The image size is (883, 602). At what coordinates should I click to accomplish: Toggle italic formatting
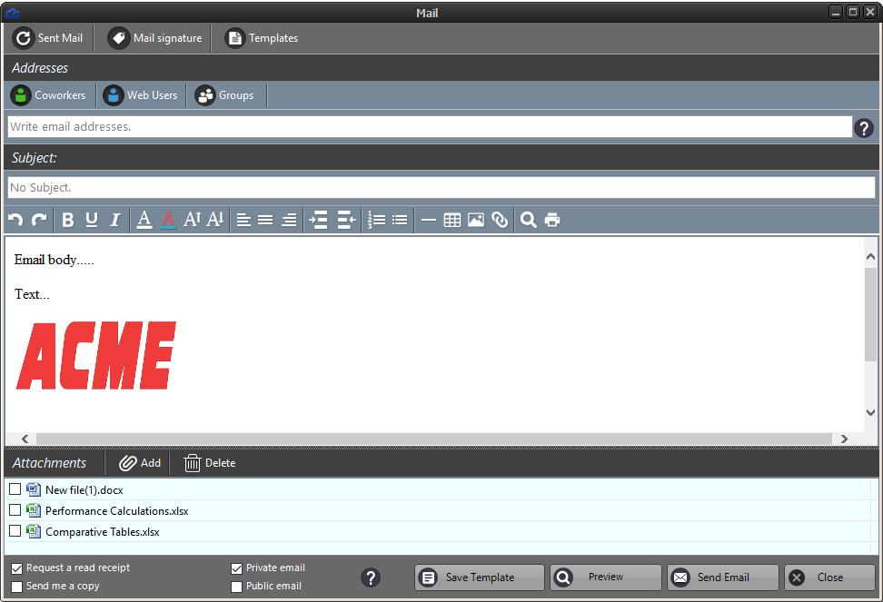click(114, 220)
